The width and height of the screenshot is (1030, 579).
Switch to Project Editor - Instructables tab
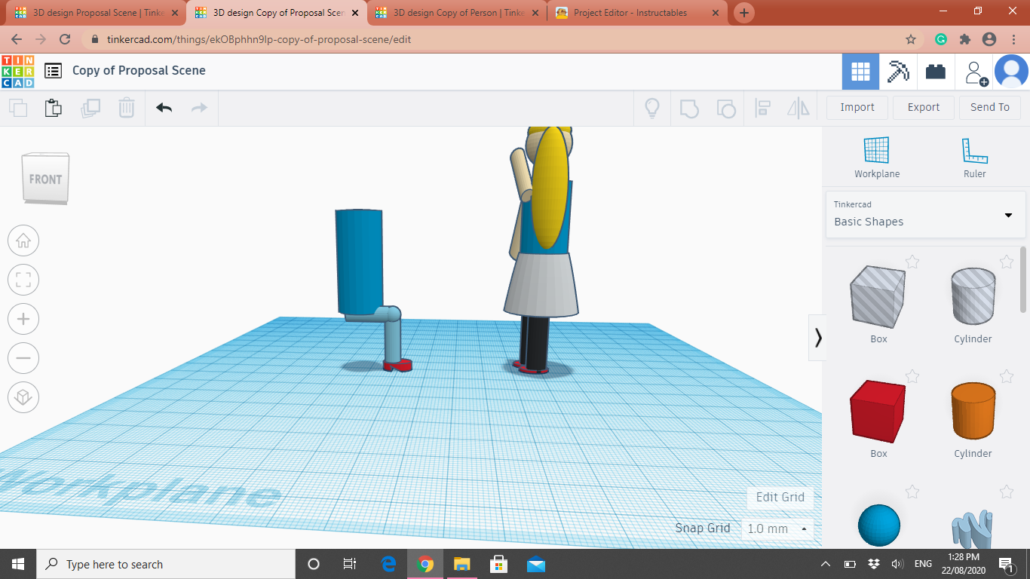(638, 13)
